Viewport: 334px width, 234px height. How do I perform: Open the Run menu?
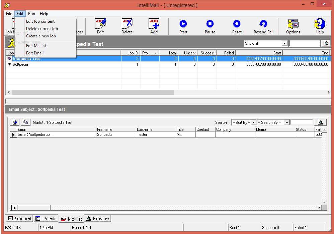31,14
